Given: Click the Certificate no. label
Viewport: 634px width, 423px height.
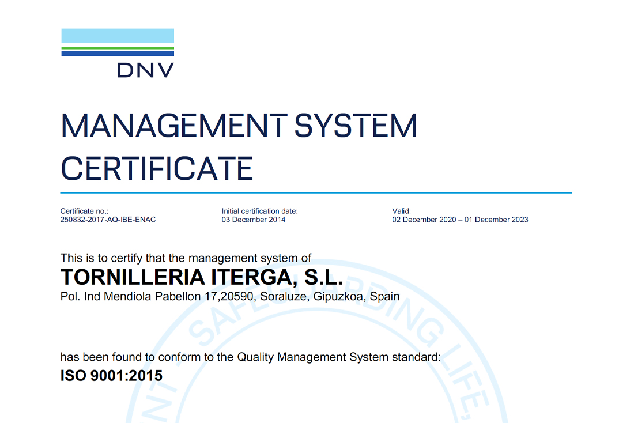Looking at the screenshot, I should pyautogui.click(x=83, y=211).
